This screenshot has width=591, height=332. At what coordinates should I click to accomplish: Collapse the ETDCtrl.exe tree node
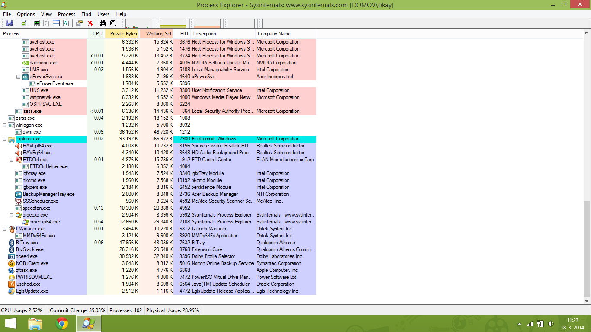12,160
